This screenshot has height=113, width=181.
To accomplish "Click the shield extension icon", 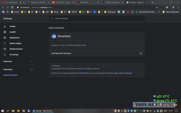I will pyautogui.click(x=167, y=7).
